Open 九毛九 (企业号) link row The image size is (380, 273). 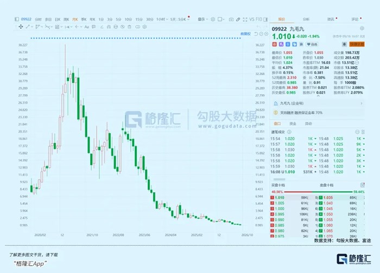click(318, 103)
